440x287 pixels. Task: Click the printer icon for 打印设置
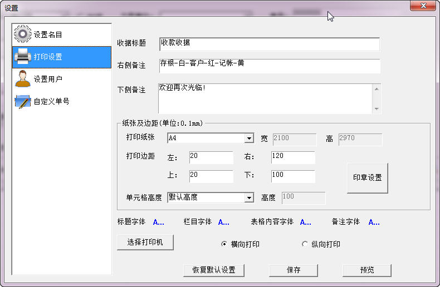click(23, 56)
